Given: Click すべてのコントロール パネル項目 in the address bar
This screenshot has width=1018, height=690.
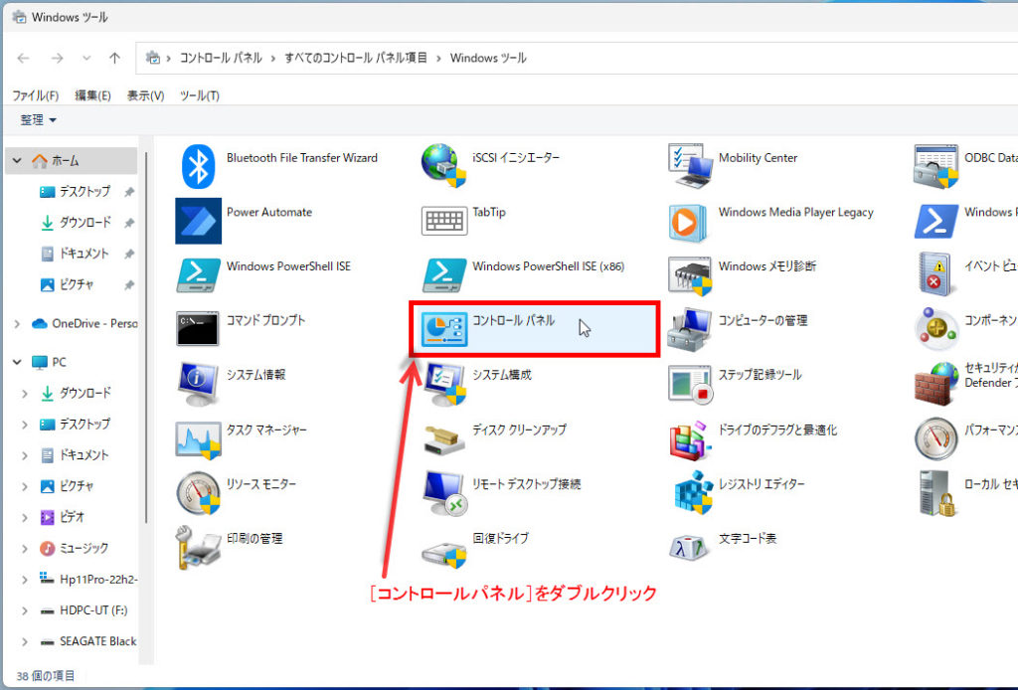Looking at the screenshot, I should (355, 58).
